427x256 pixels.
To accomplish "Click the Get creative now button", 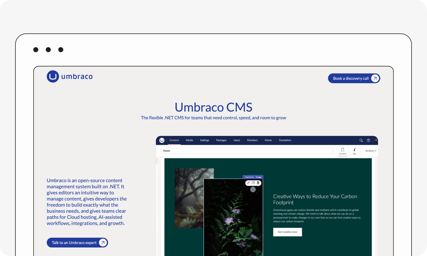I will pos(287,232).
